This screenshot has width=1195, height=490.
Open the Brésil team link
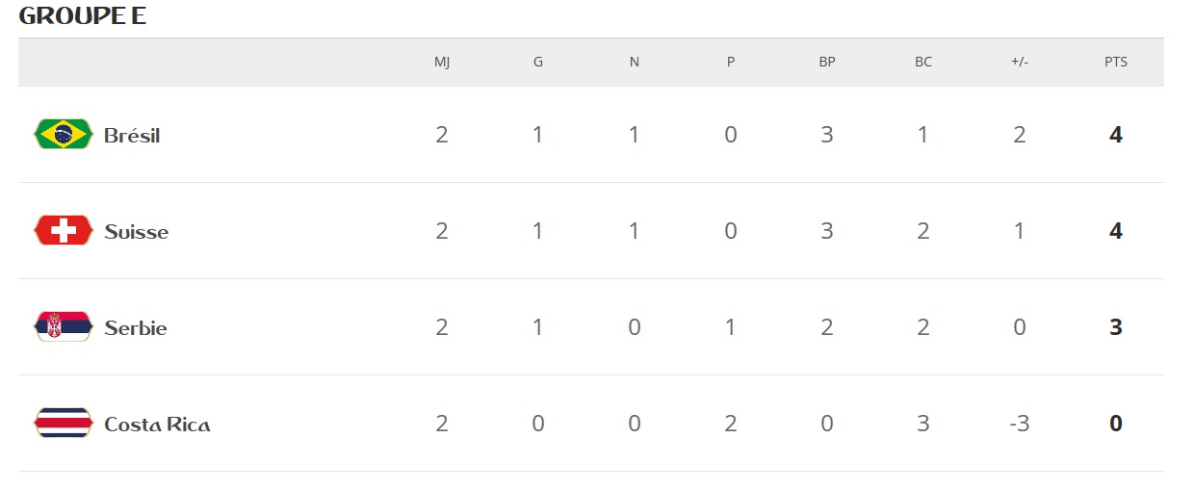132,136
